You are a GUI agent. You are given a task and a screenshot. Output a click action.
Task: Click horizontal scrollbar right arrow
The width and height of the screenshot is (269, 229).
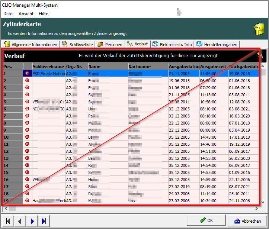[257, 209]
